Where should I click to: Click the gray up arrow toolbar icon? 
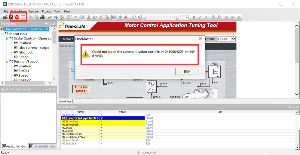click(x=120, y=17)
